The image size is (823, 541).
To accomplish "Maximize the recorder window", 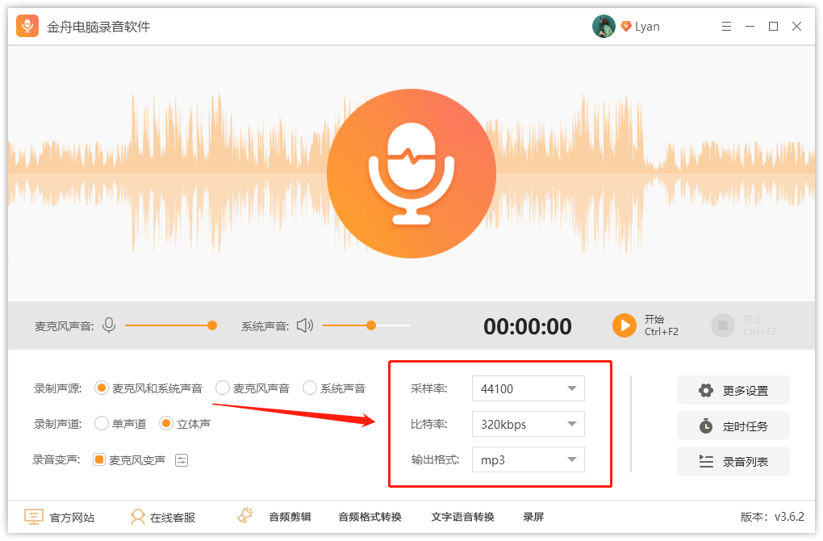I will point(773,27).
